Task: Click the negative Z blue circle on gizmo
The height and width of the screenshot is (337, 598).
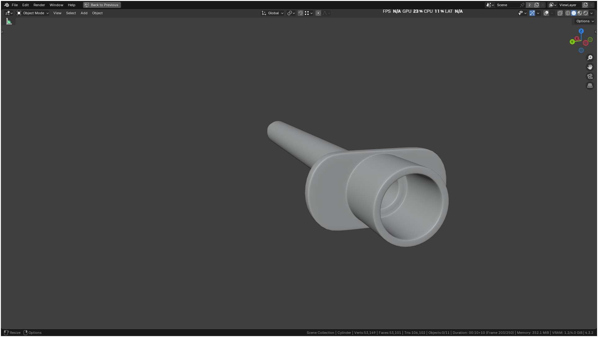Action: tap(581, 50)
